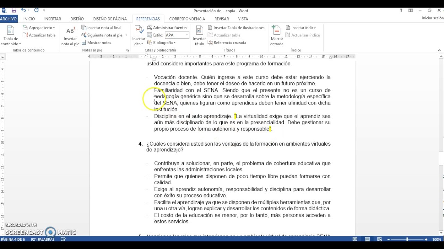The image size is (444, 249).
Task: Click the proofing errors icon in status bar
Action: (63, 239)
